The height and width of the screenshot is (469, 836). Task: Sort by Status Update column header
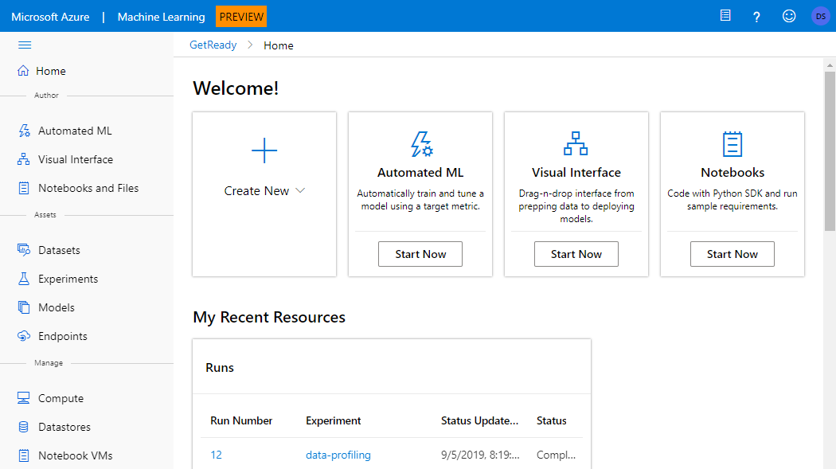pos(479,420)
